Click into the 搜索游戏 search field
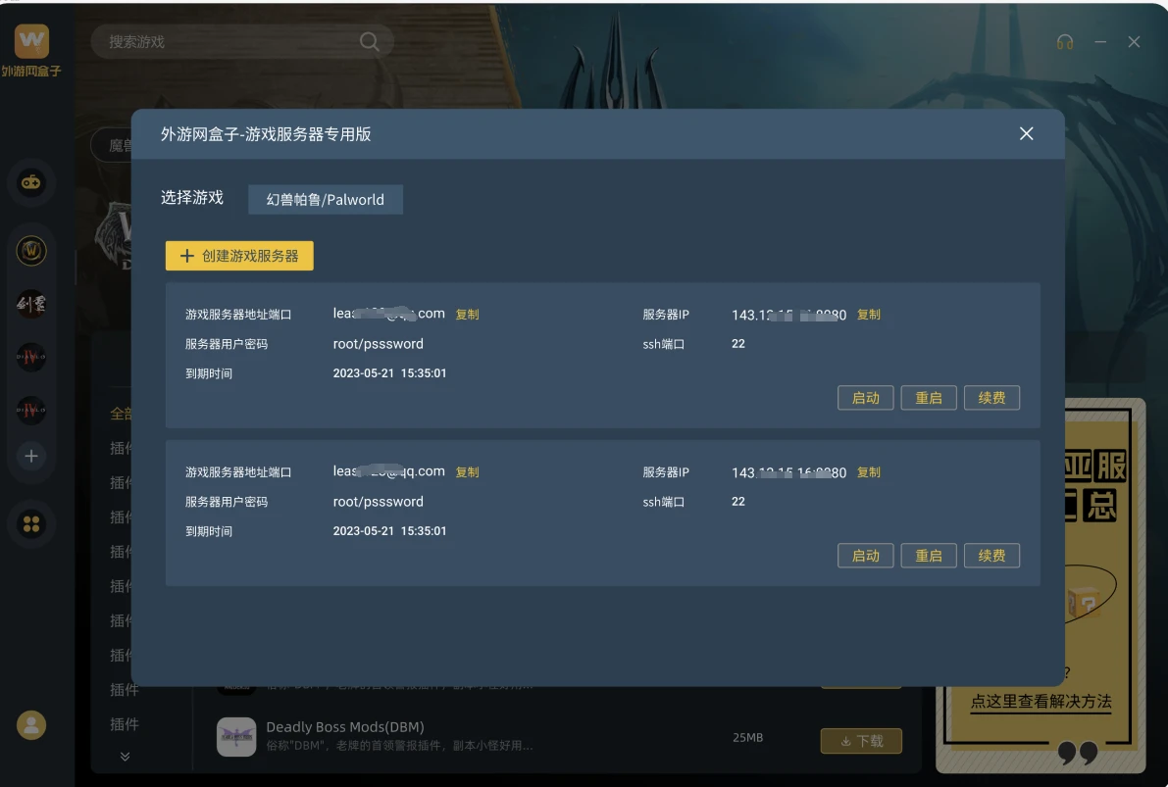This screenshot has width=1168, height=787. coord(242,42)
